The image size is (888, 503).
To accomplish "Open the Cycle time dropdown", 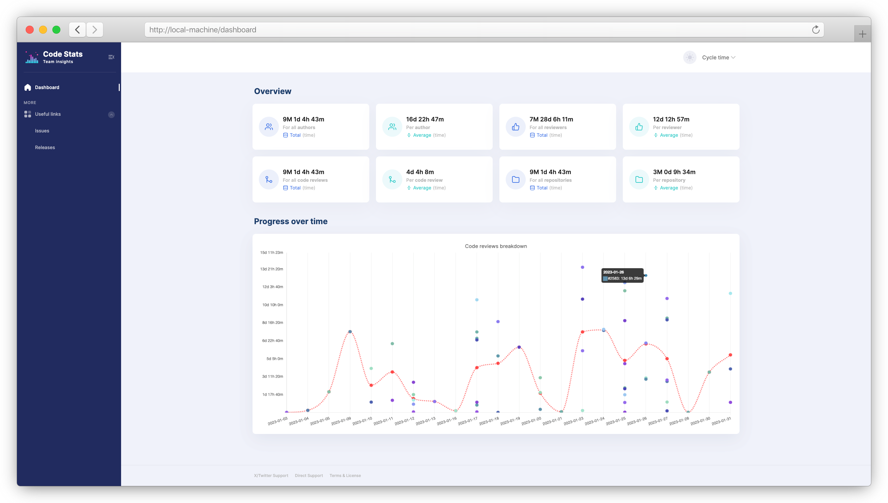I will tap(719, 57).
